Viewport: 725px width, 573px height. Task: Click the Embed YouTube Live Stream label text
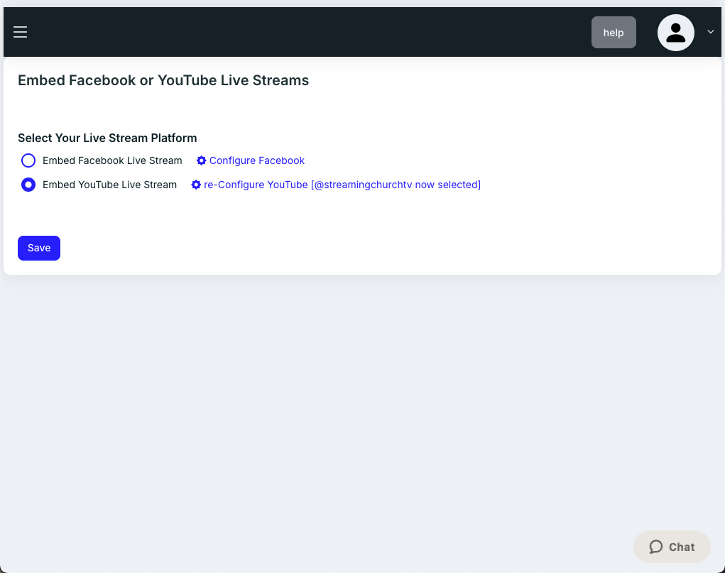pyautogui.click(x=109, y=185)
